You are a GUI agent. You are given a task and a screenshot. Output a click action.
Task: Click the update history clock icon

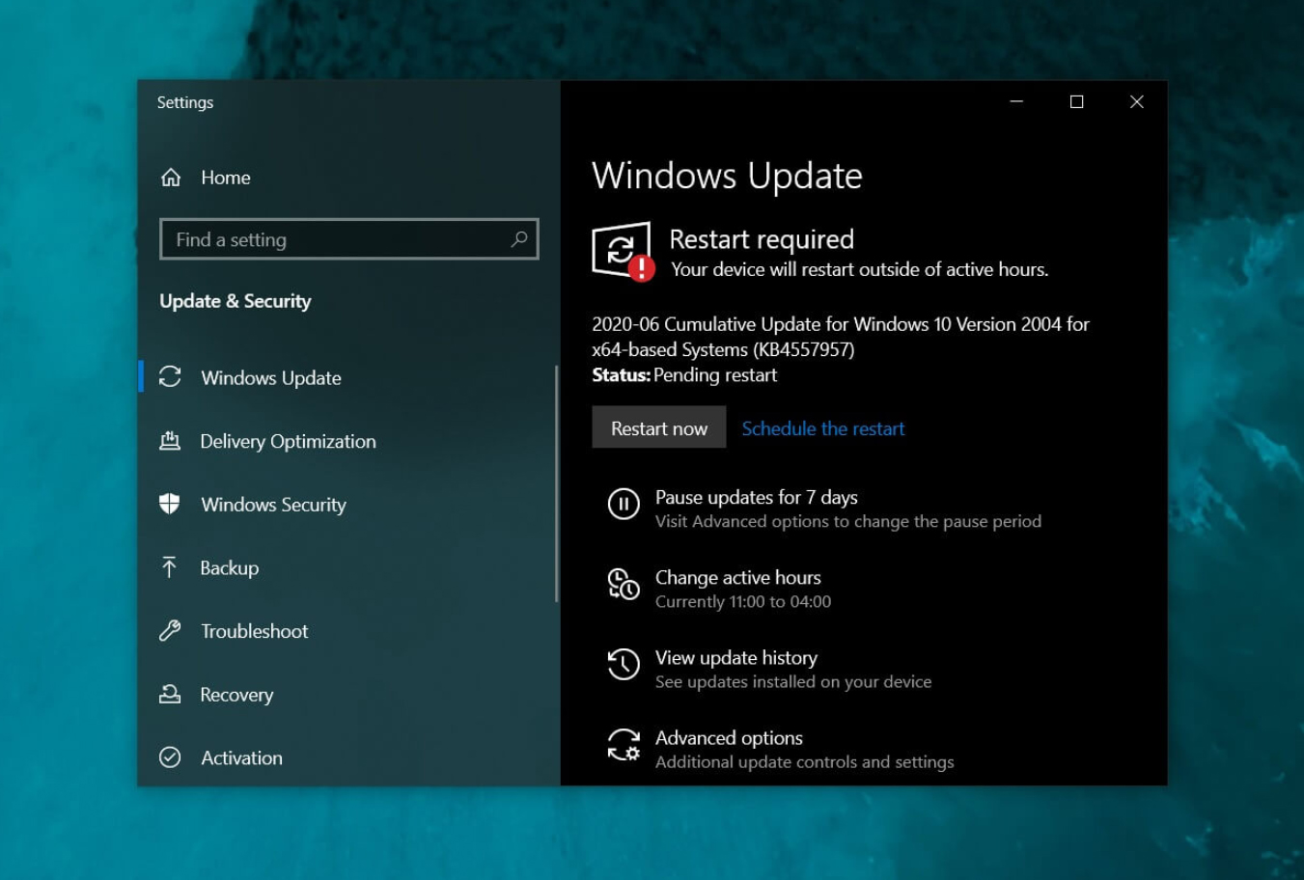coord(624,664)
